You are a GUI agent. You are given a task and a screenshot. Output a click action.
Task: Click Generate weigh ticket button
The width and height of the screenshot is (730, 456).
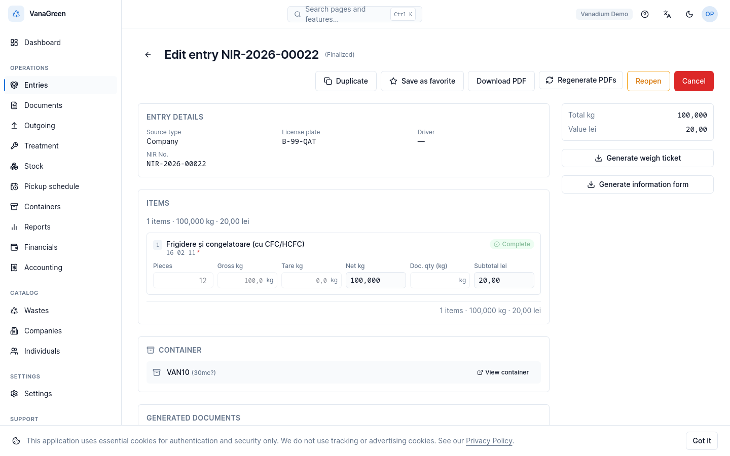pos(638,158)
